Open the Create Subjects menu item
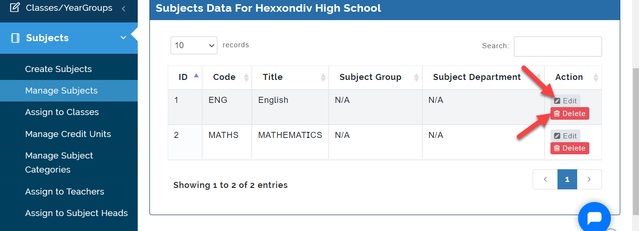 click(59, 69)
